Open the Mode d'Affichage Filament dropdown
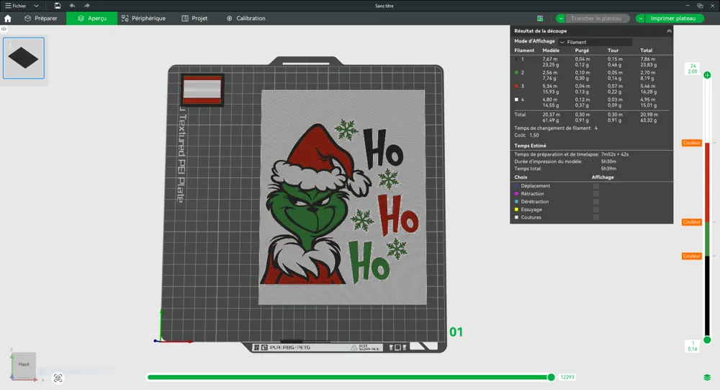 [x=595, y=42]
